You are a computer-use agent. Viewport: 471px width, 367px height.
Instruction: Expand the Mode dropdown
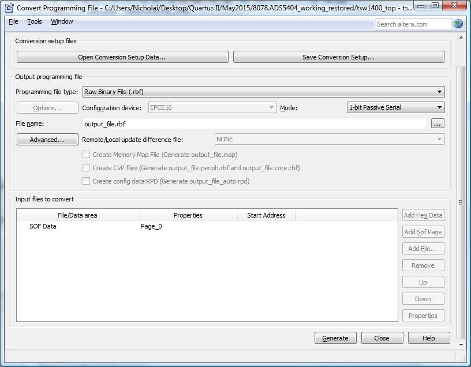point(395,107)
